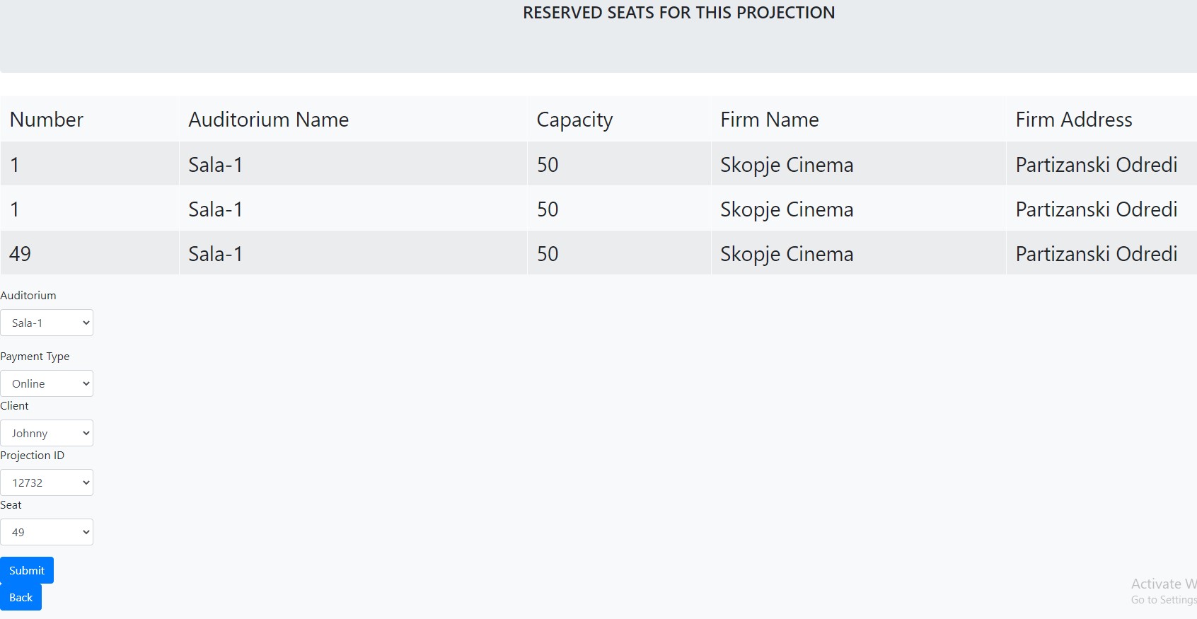This screenshot has width=1197, height=619.
Task: Select the Auditorium Name column header
Action: click(268, 120)
